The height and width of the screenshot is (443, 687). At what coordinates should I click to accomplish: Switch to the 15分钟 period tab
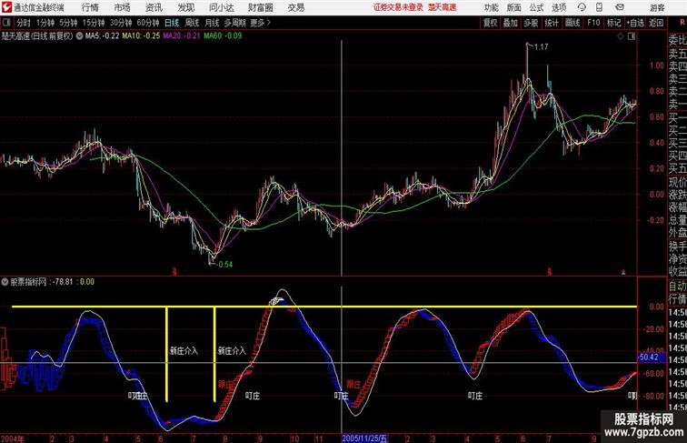click(x=94, y=23)
